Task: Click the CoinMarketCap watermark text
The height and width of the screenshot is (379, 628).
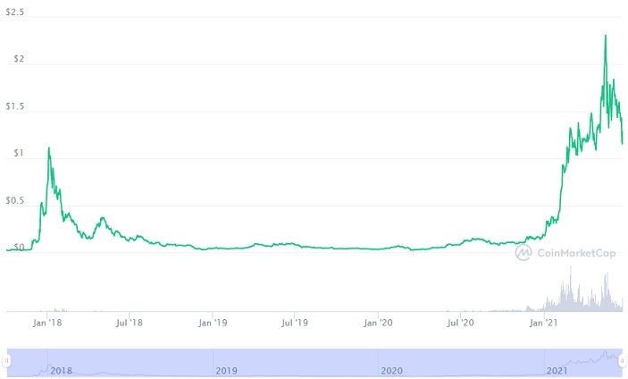Action: (576, 253)
